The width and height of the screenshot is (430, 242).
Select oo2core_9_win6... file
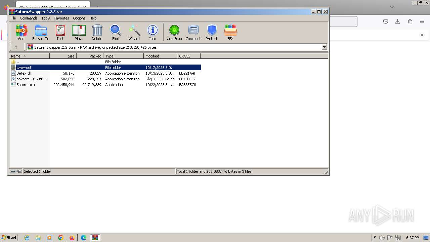(105, 79)
